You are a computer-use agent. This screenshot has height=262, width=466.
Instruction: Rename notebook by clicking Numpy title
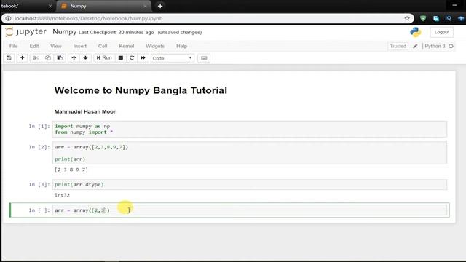pos(65,32)
